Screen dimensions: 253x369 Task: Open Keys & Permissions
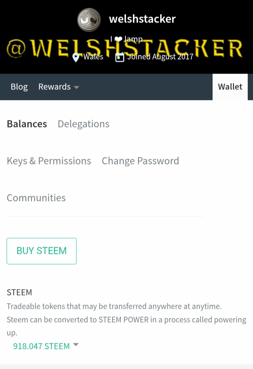click(49, 161)
